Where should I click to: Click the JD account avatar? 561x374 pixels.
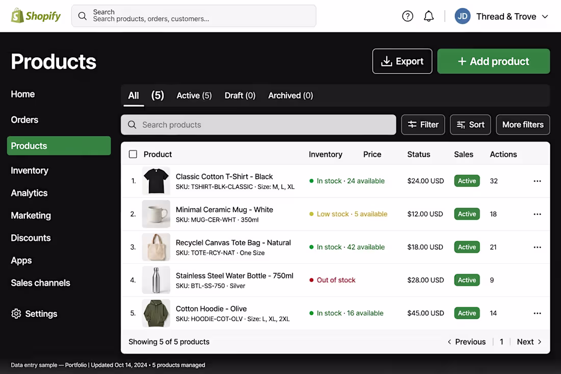point(462,16)
